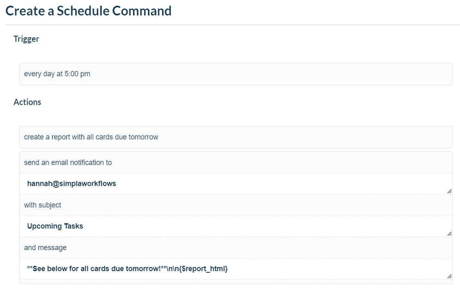
Task: Click the 'Create a Schedule Command' heading
Action: [x=88, y=11]
